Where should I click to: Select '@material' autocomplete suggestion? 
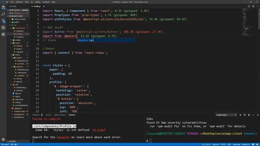click(x=106, y=40)
